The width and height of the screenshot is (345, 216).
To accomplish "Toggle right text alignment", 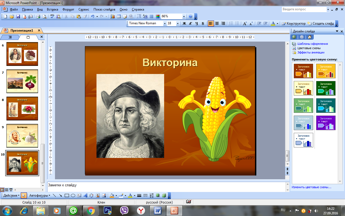I will (x=223, y=23).
